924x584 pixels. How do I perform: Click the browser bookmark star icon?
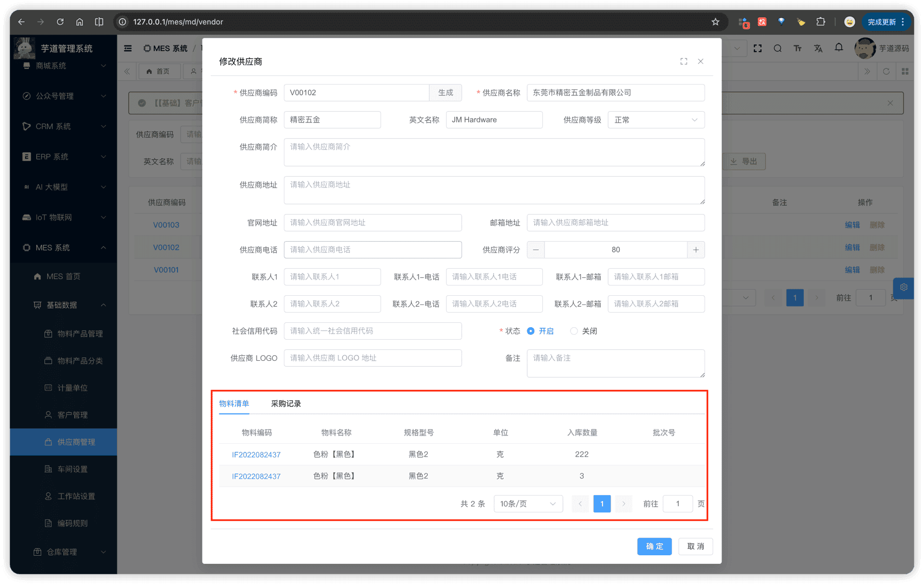click(x=715, y=22)
